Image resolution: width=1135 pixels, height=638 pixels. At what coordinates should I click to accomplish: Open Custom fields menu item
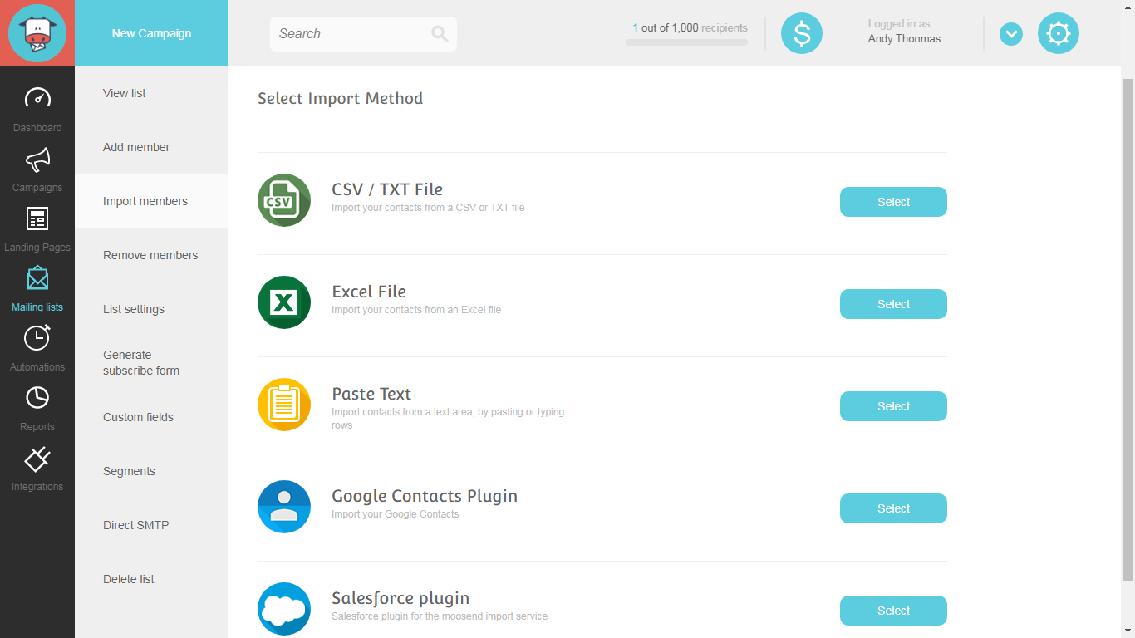point(138,417)
